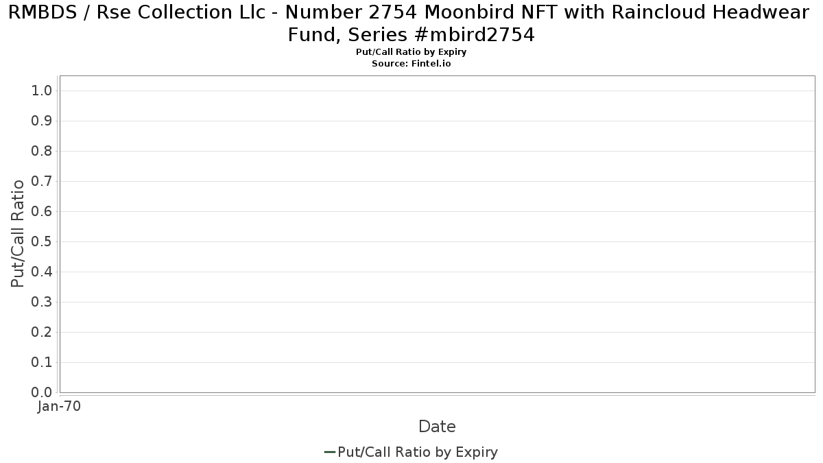
Task: Click the vertical Put/Call Ratio axis title
Action: pos(18,233)
